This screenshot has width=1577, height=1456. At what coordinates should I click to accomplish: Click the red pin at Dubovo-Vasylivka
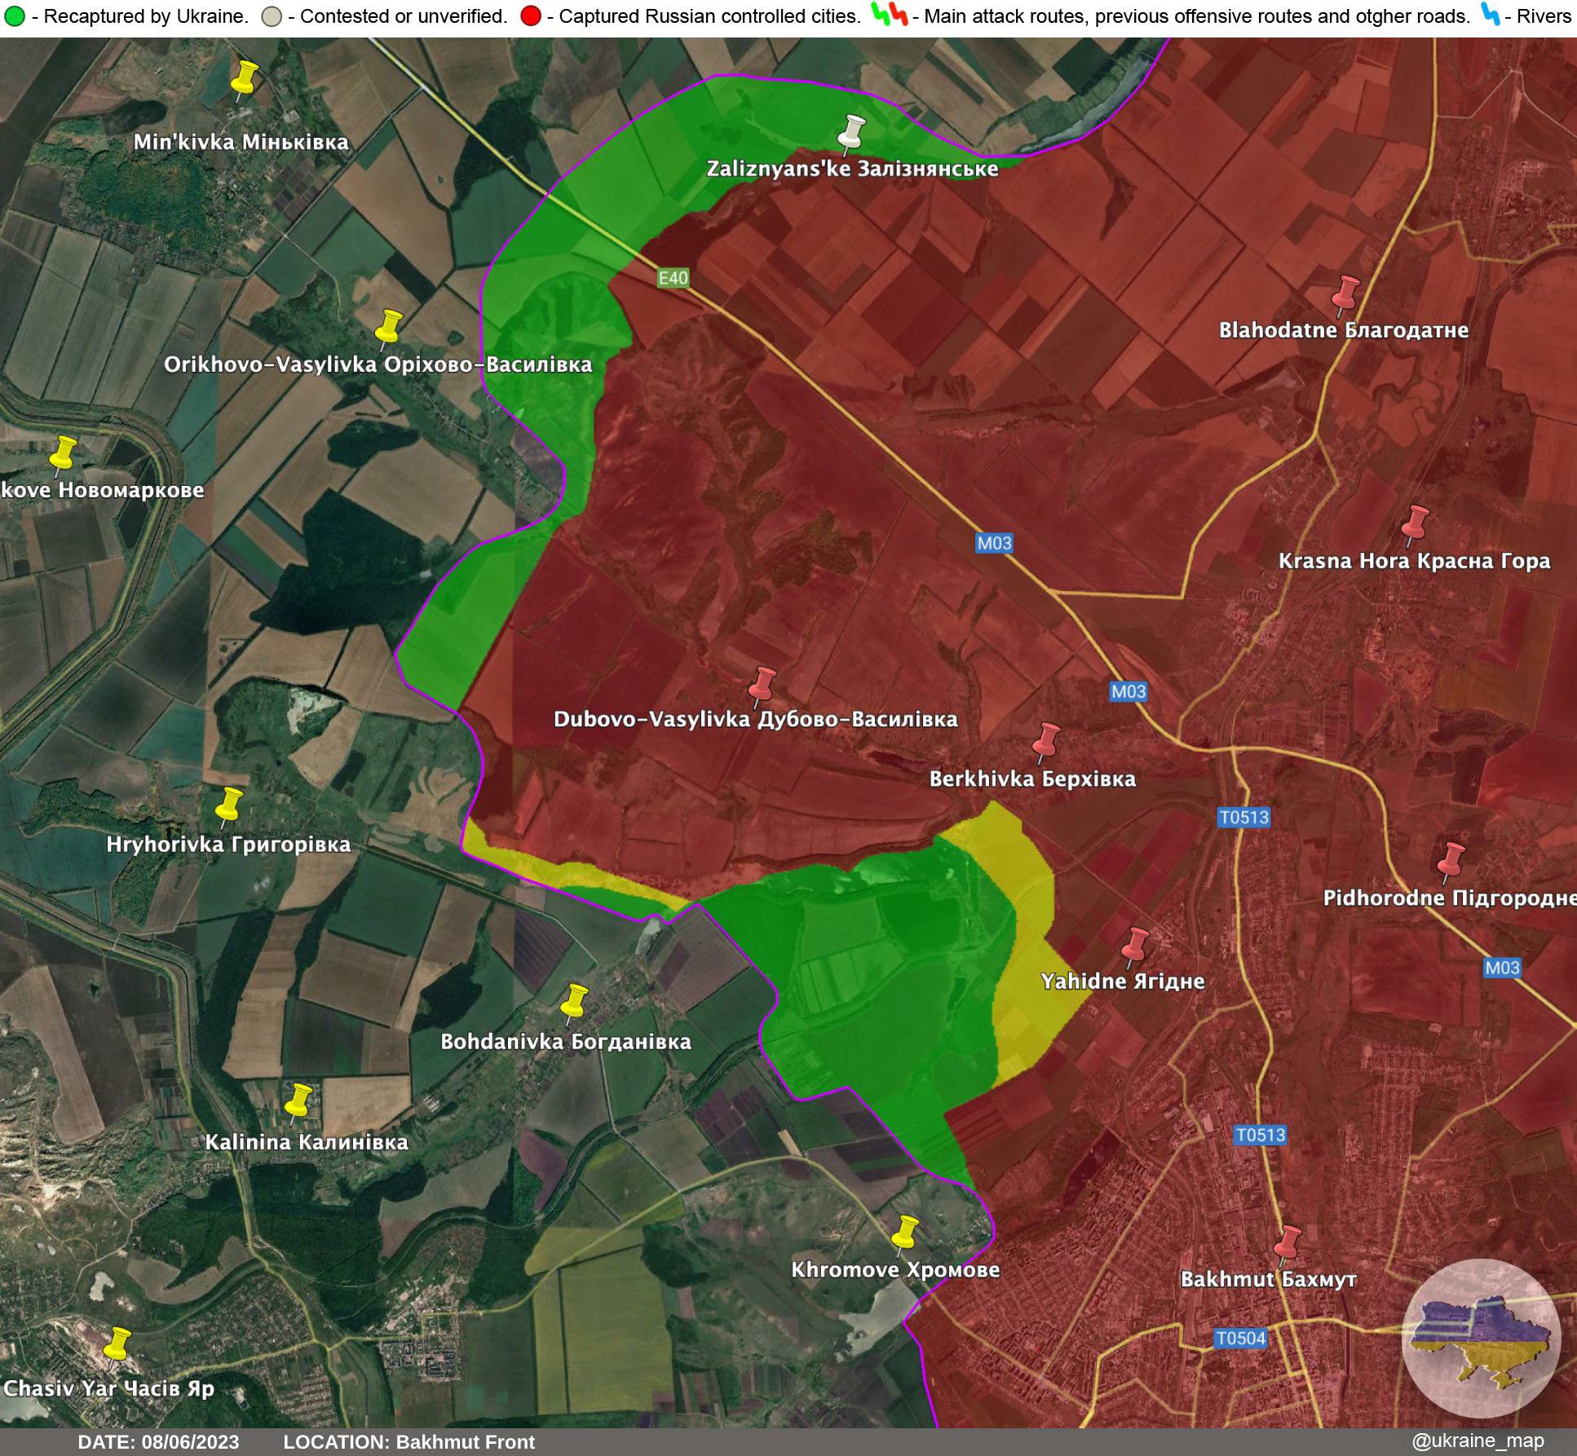click(x=762, y=685)
